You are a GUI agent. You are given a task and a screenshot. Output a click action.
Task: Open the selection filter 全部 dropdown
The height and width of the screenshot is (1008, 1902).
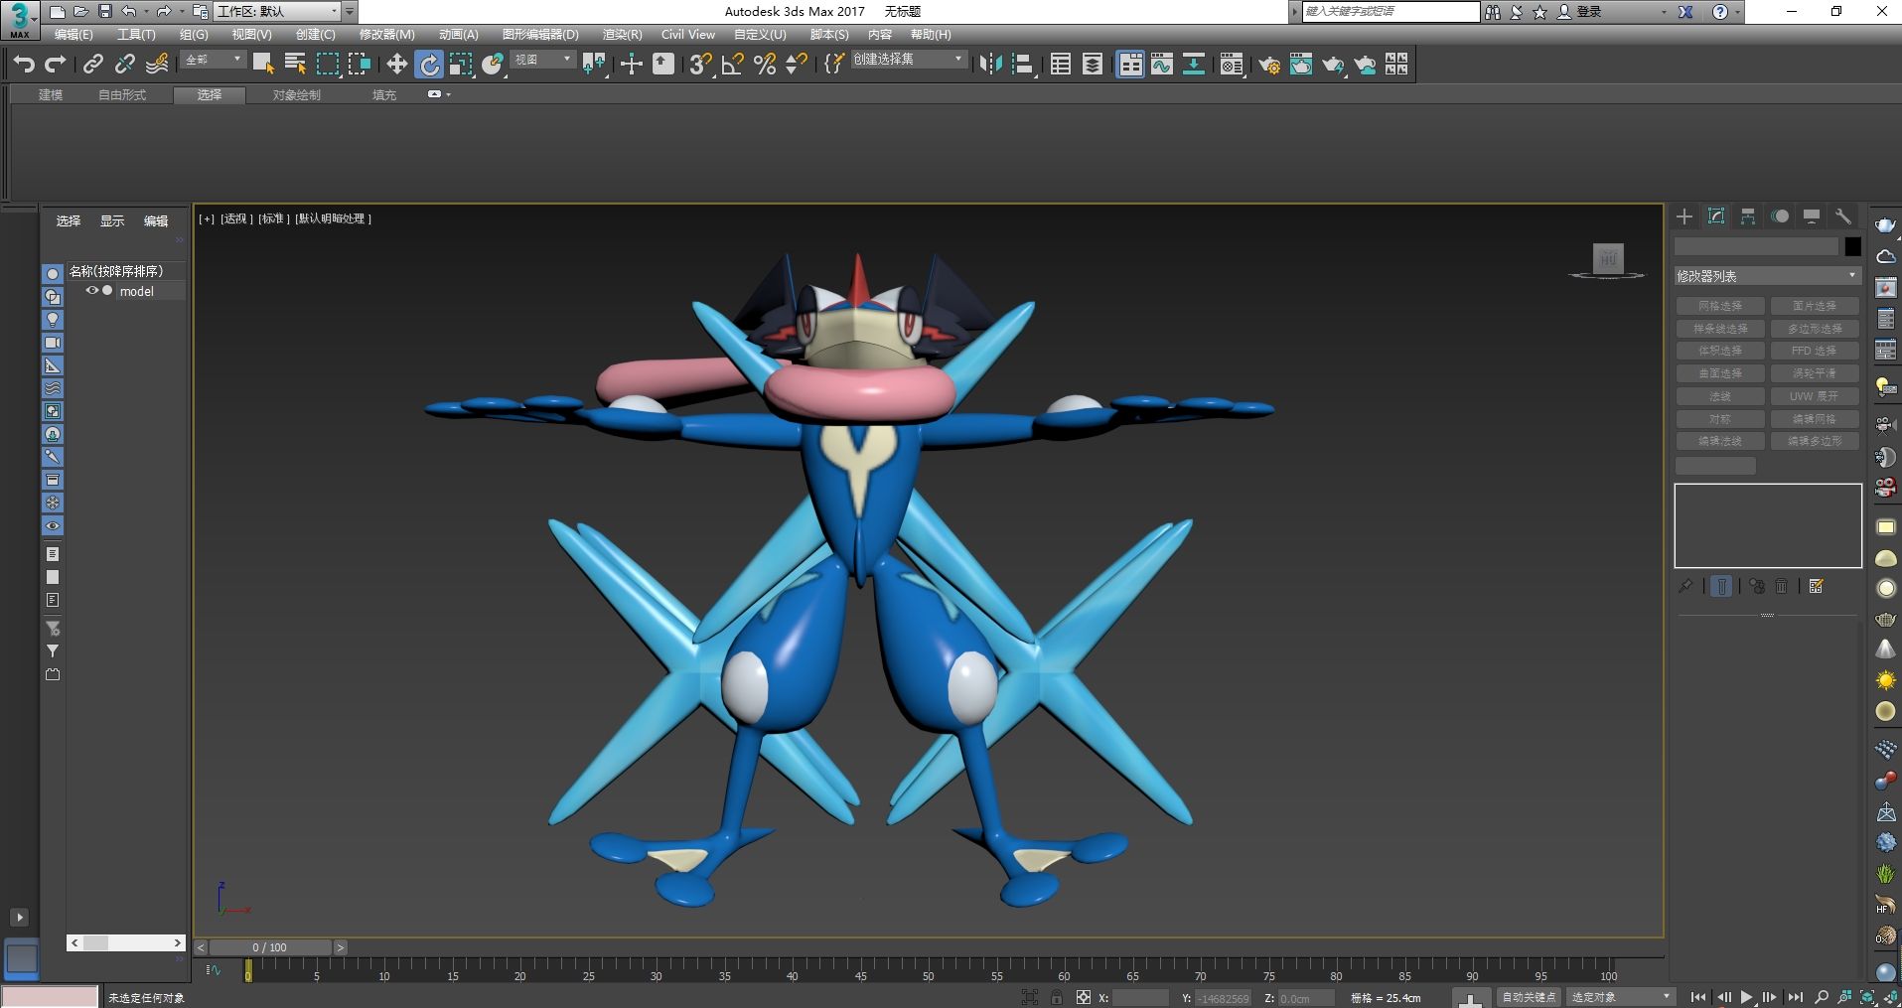[x=213, y=60]
